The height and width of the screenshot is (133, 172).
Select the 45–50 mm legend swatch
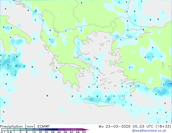click(80, 129)
